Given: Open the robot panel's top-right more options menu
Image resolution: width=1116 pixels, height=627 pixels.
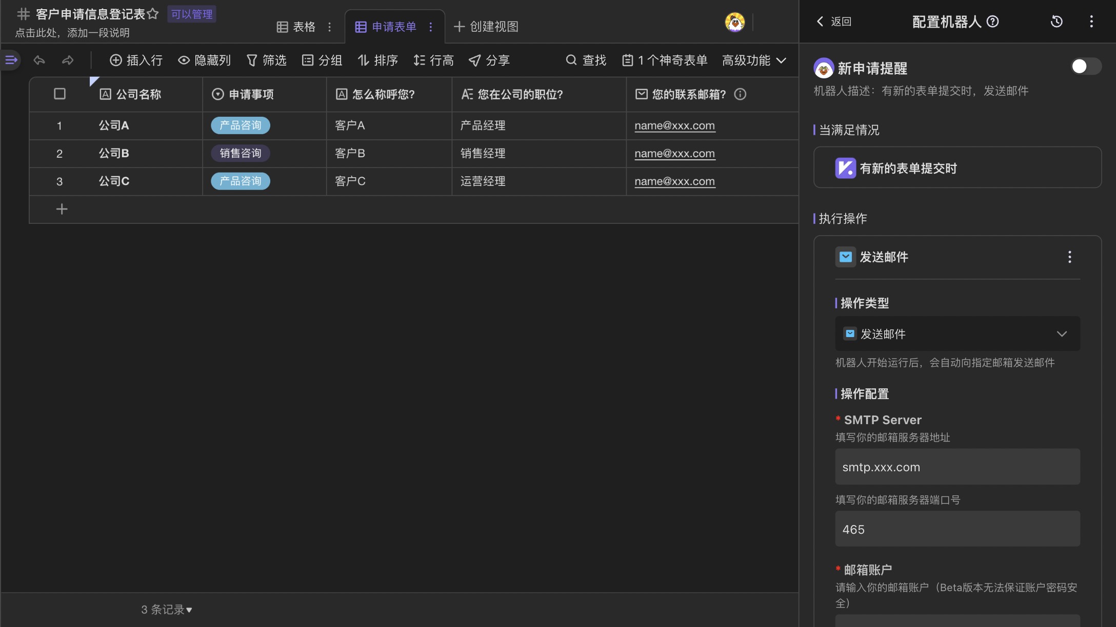Looking at the screenshot, I should click(x=1091, y=22).
